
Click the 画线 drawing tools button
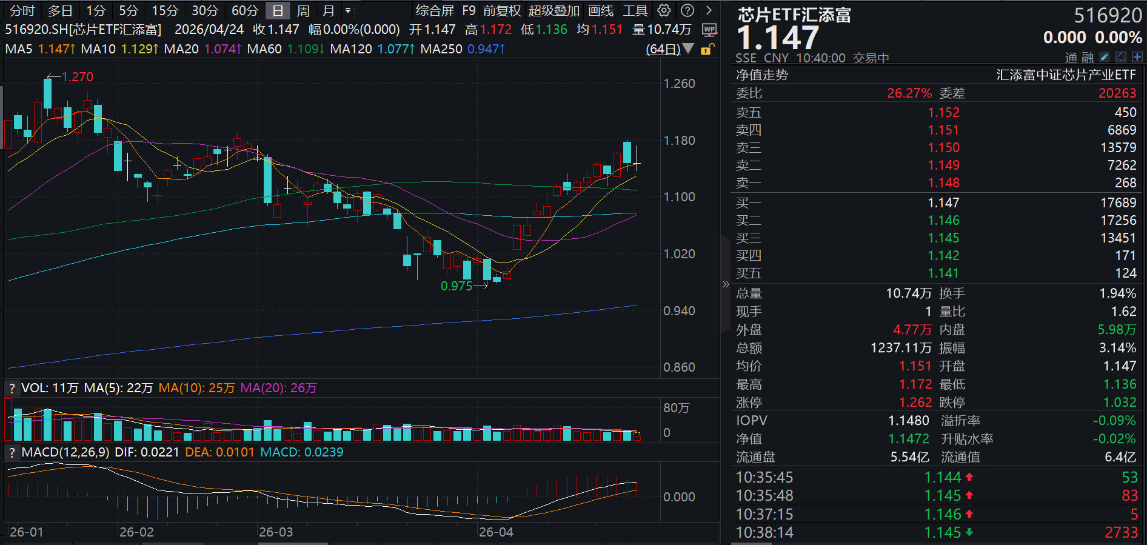[x=600, y=10]
